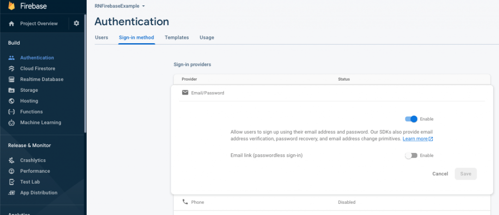Image resolution: width=499 pixels, height=215 pixels.
Task: Click the Authentication people icon
Action: [12, 58]
